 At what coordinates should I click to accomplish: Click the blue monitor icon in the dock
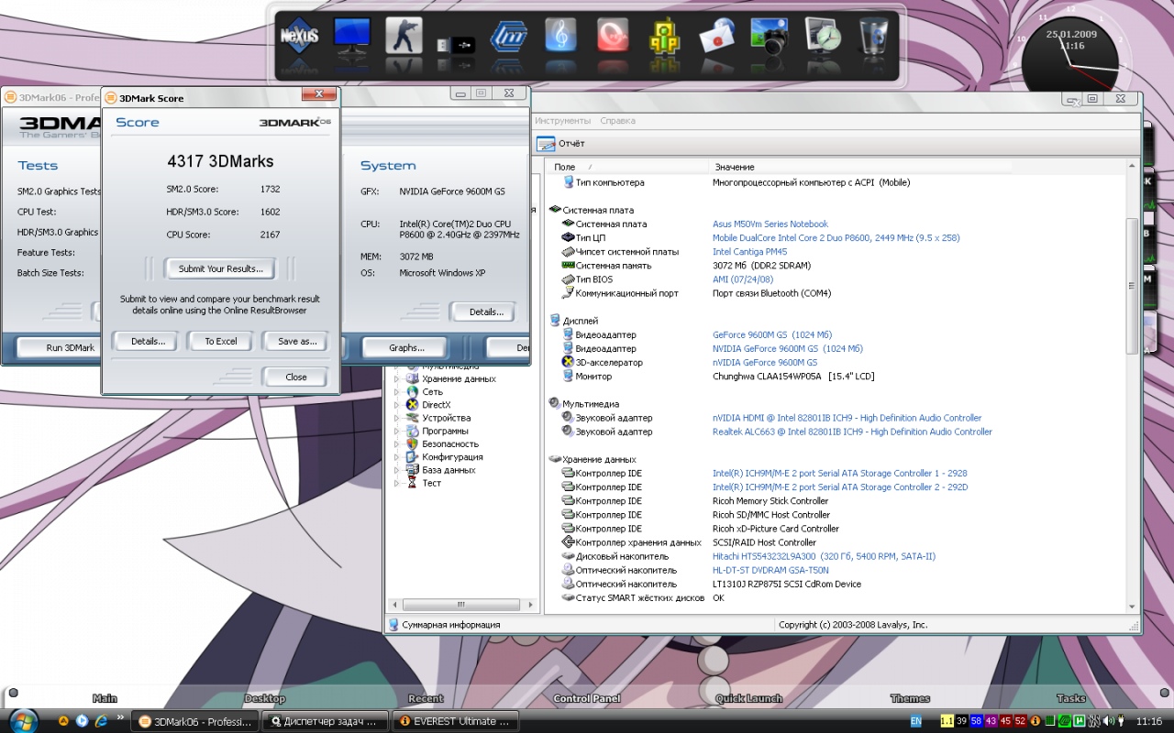tap(351, 36)
